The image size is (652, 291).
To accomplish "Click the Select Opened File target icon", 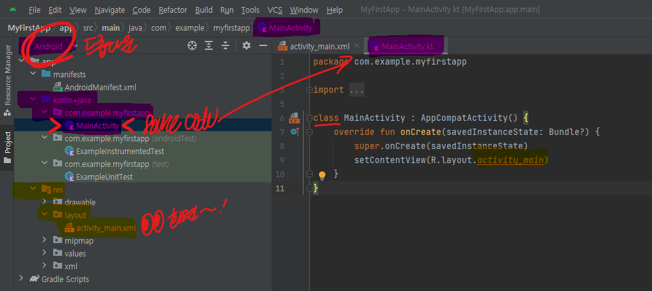I will [192, 45].
